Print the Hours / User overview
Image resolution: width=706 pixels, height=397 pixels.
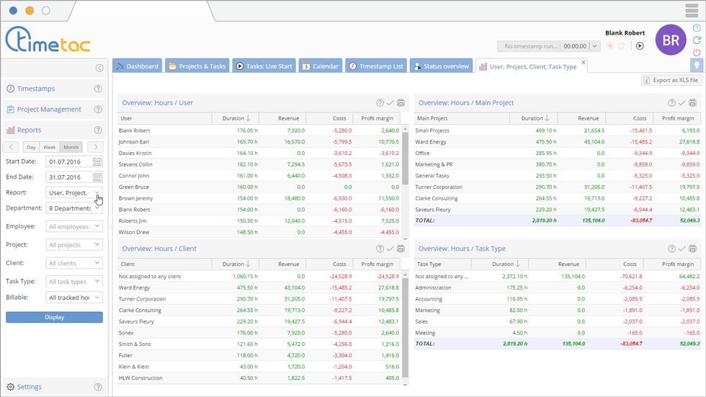click(x=401, y=103)
